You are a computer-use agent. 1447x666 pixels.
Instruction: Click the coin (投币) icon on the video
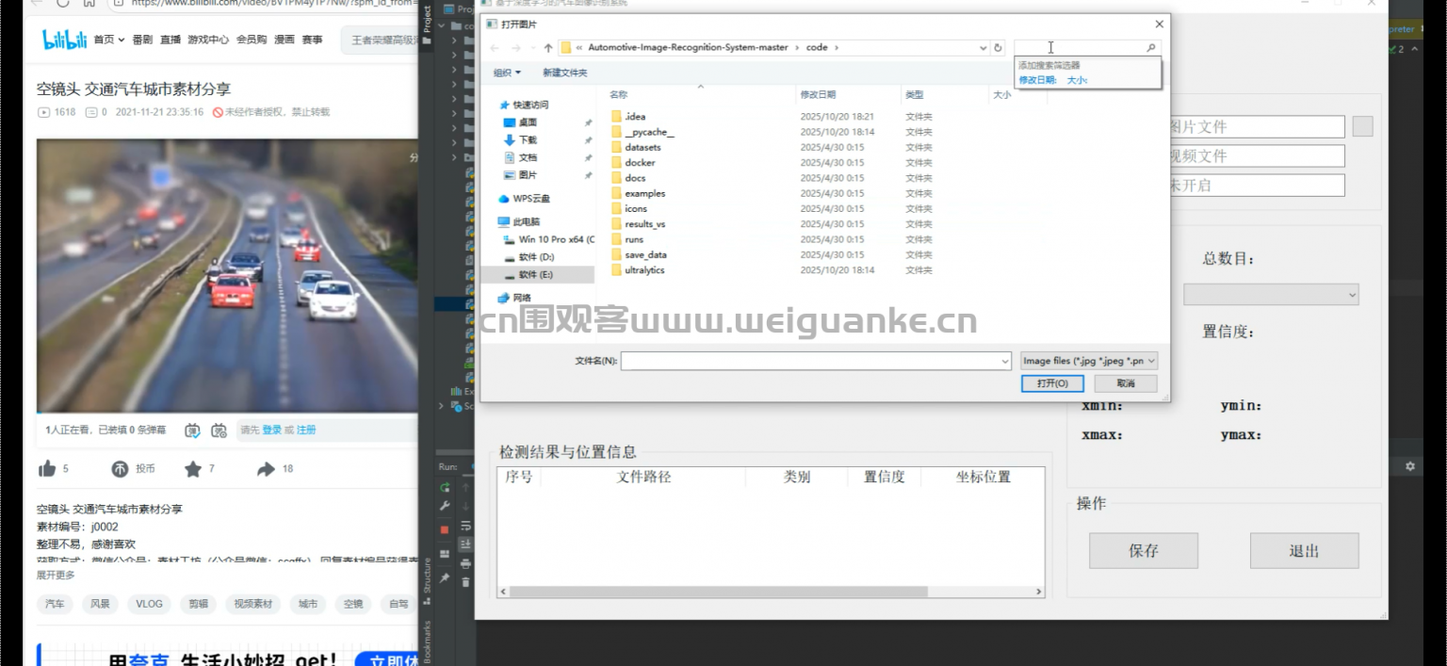click(x=121, y=467)
